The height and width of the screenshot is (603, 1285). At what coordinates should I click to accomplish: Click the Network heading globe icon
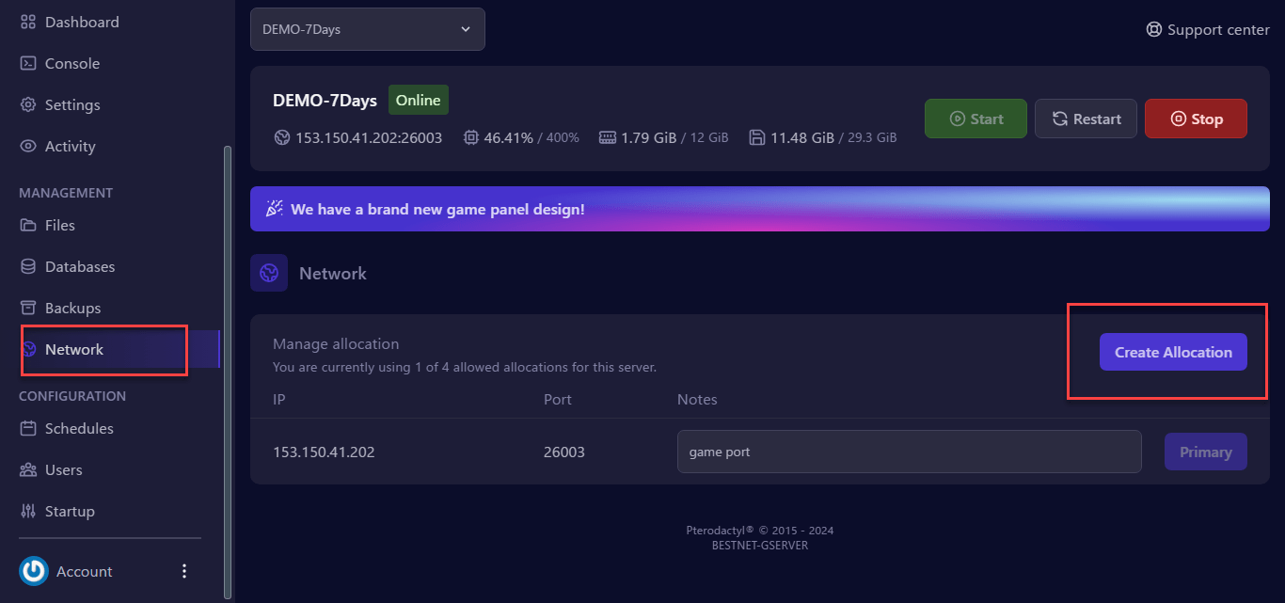point(269,273)
